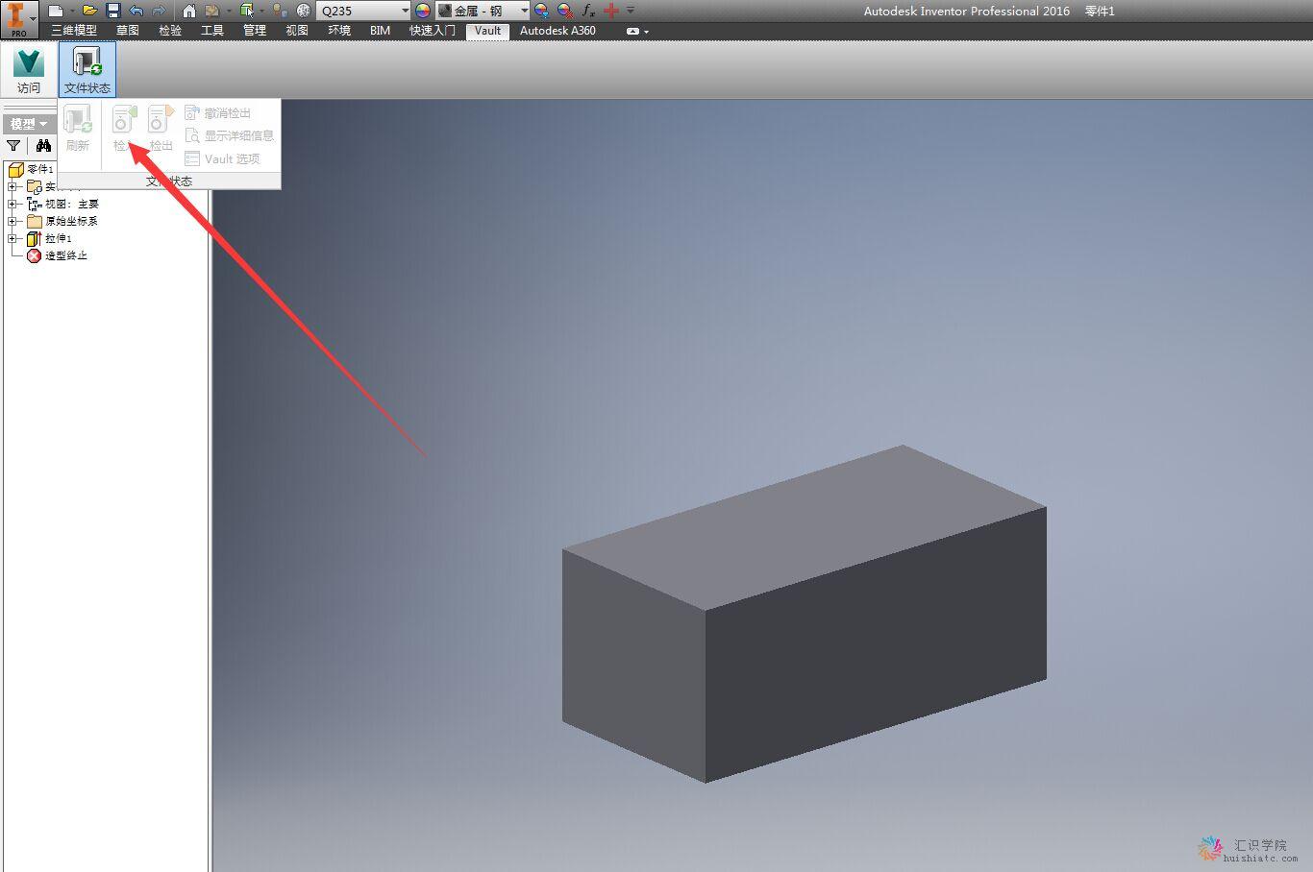This screenshot has width=1313, height=872.
Task: Open the 三维模型 ribbon tab
Action: (74, 31)
